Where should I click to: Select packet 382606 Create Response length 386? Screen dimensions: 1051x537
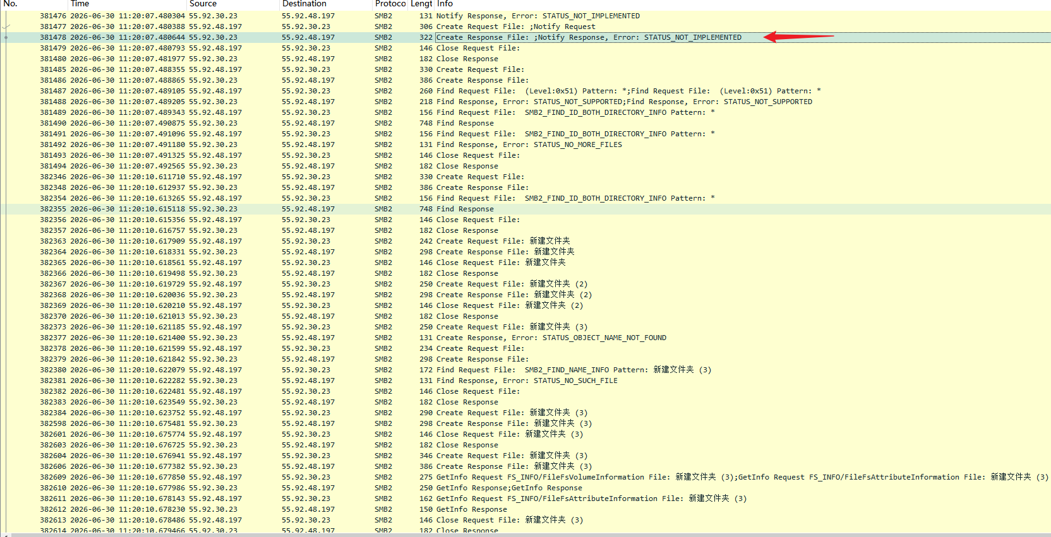[x=525, y=466]
